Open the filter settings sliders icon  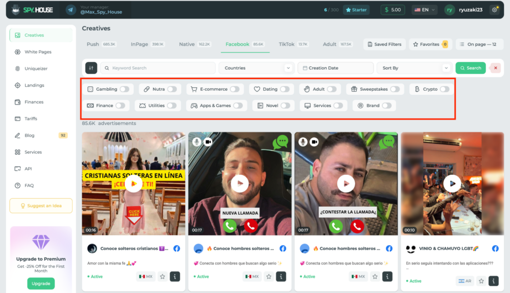pyautogui.click(x=91, y=68)
